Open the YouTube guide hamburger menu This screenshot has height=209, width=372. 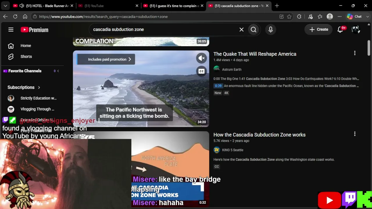tap(11, 30)
